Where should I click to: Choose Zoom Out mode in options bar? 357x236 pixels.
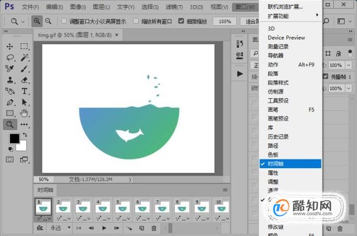pos(48,21)
